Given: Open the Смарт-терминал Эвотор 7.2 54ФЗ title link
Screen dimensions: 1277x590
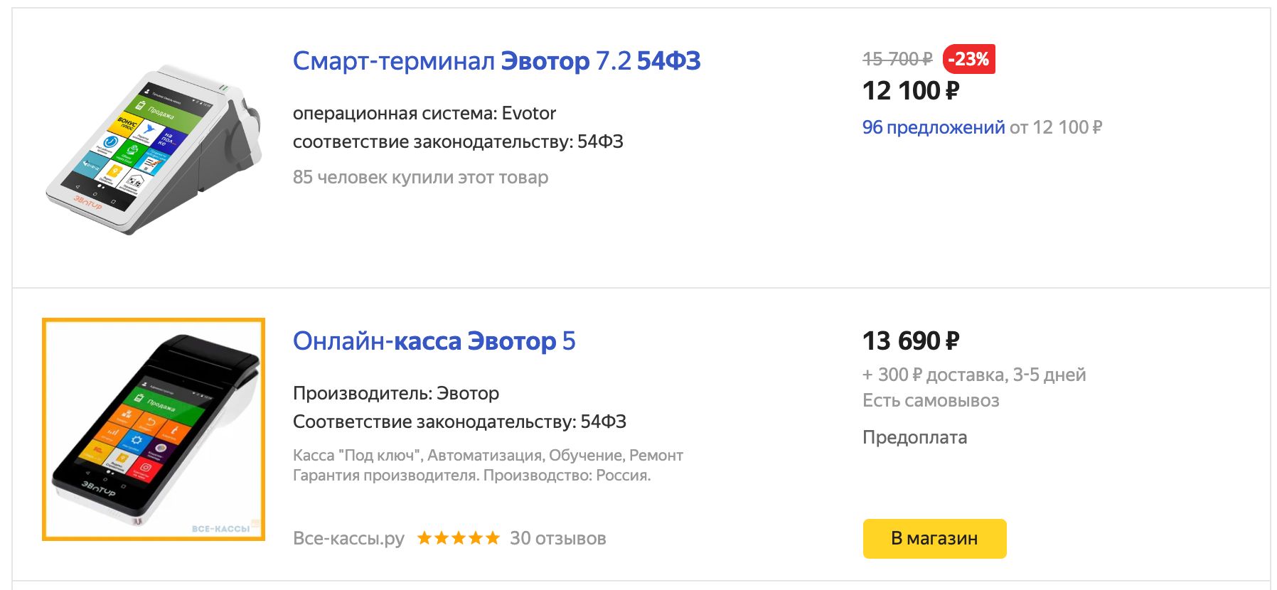Looking at the screenshot, I should coord(496,61).
